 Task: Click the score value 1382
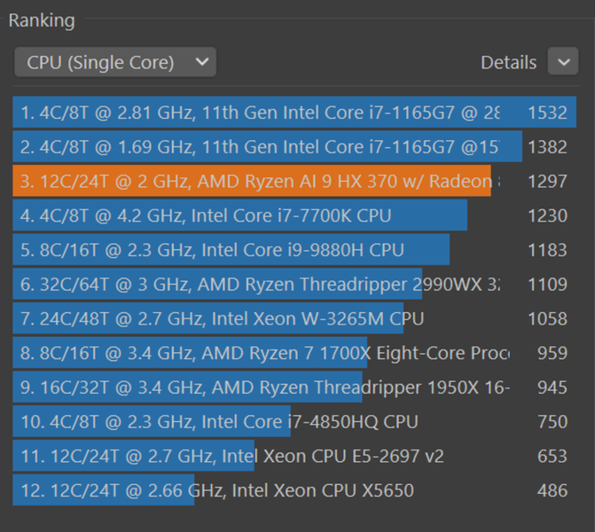(x=548, y=147)
